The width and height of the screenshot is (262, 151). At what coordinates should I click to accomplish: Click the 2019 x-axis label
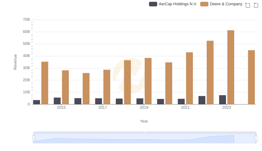click(x=144, y=107)
